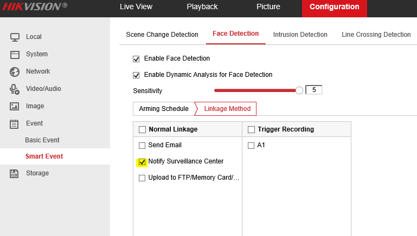Click the Sensitivity value input field

tap(314, 90)
